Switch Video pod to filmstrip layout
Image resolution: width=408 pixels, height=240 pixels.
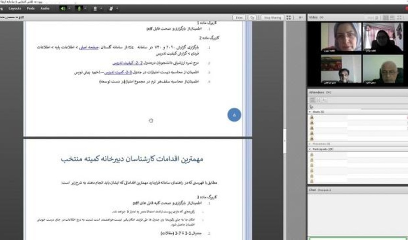(392, 18)
